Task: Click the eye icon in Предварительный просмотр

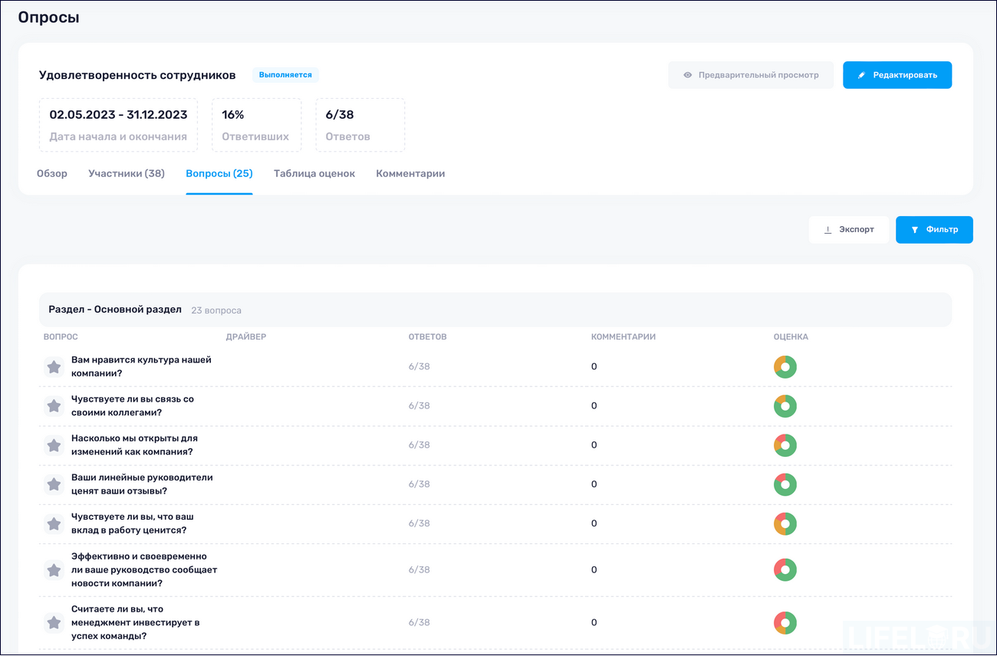Action: [687, 74]
